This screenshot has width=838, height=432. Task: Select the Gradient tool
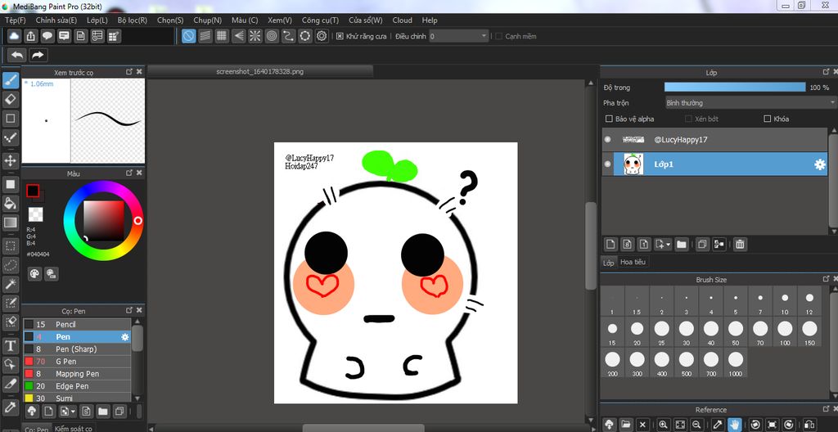tap(11, 222)
